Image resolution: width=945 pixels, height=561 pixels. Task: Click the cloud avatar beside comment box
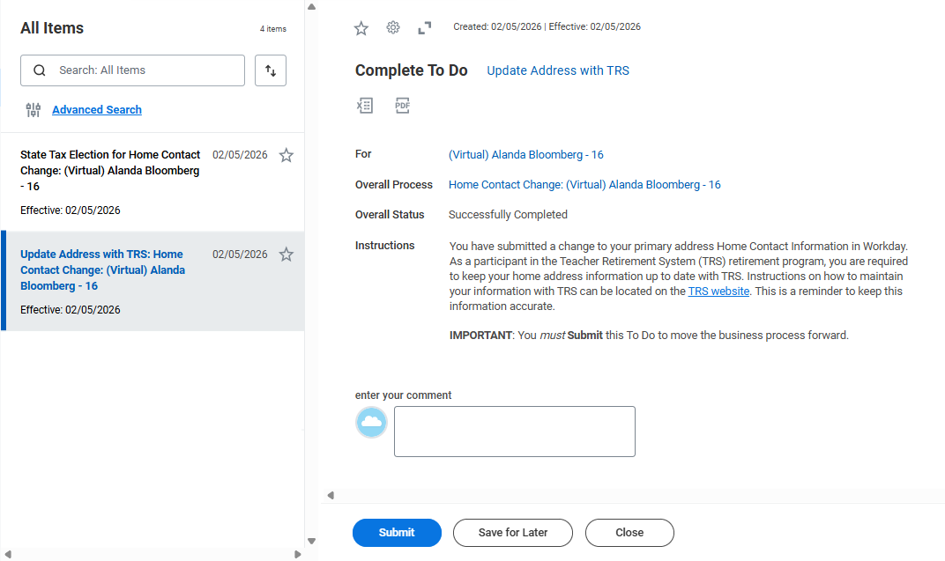(372, 423)
